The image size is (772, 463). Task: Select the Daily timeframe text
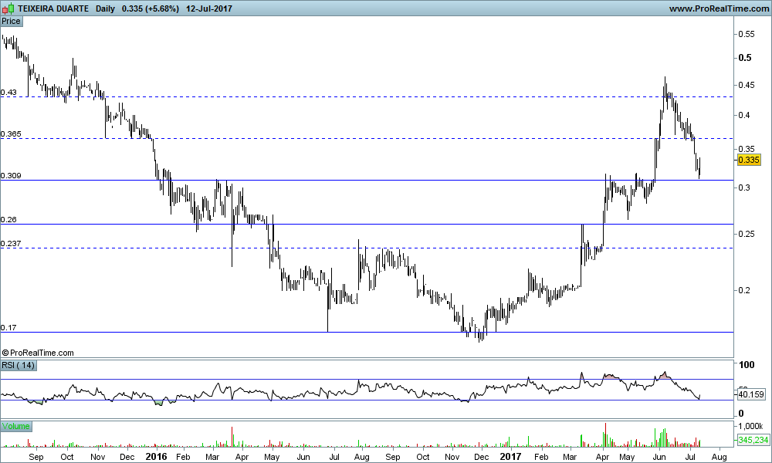[x=105, y=8]
